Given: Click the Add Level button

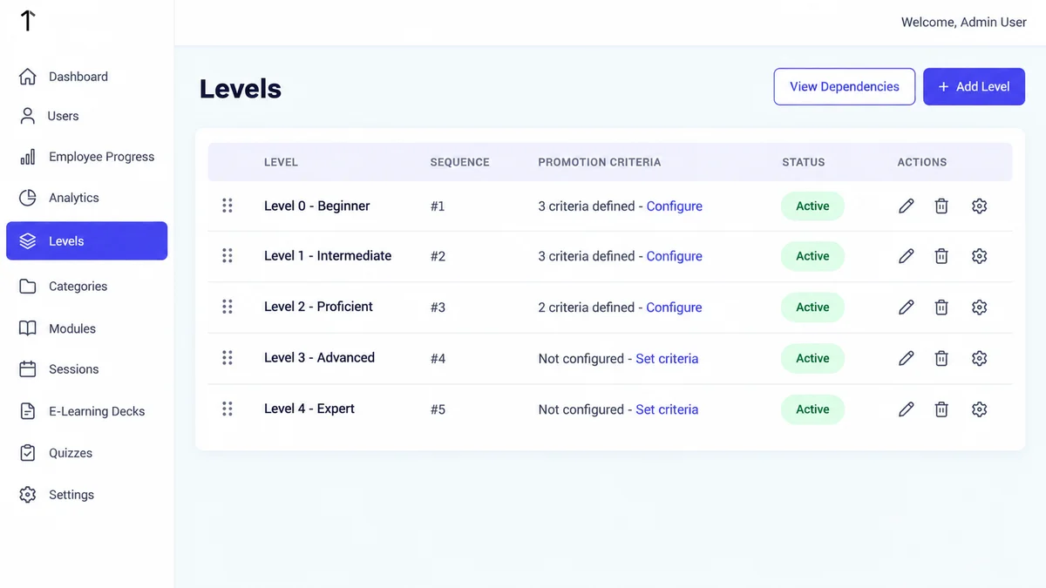Looking at the screenshot, I should (974, 87).
